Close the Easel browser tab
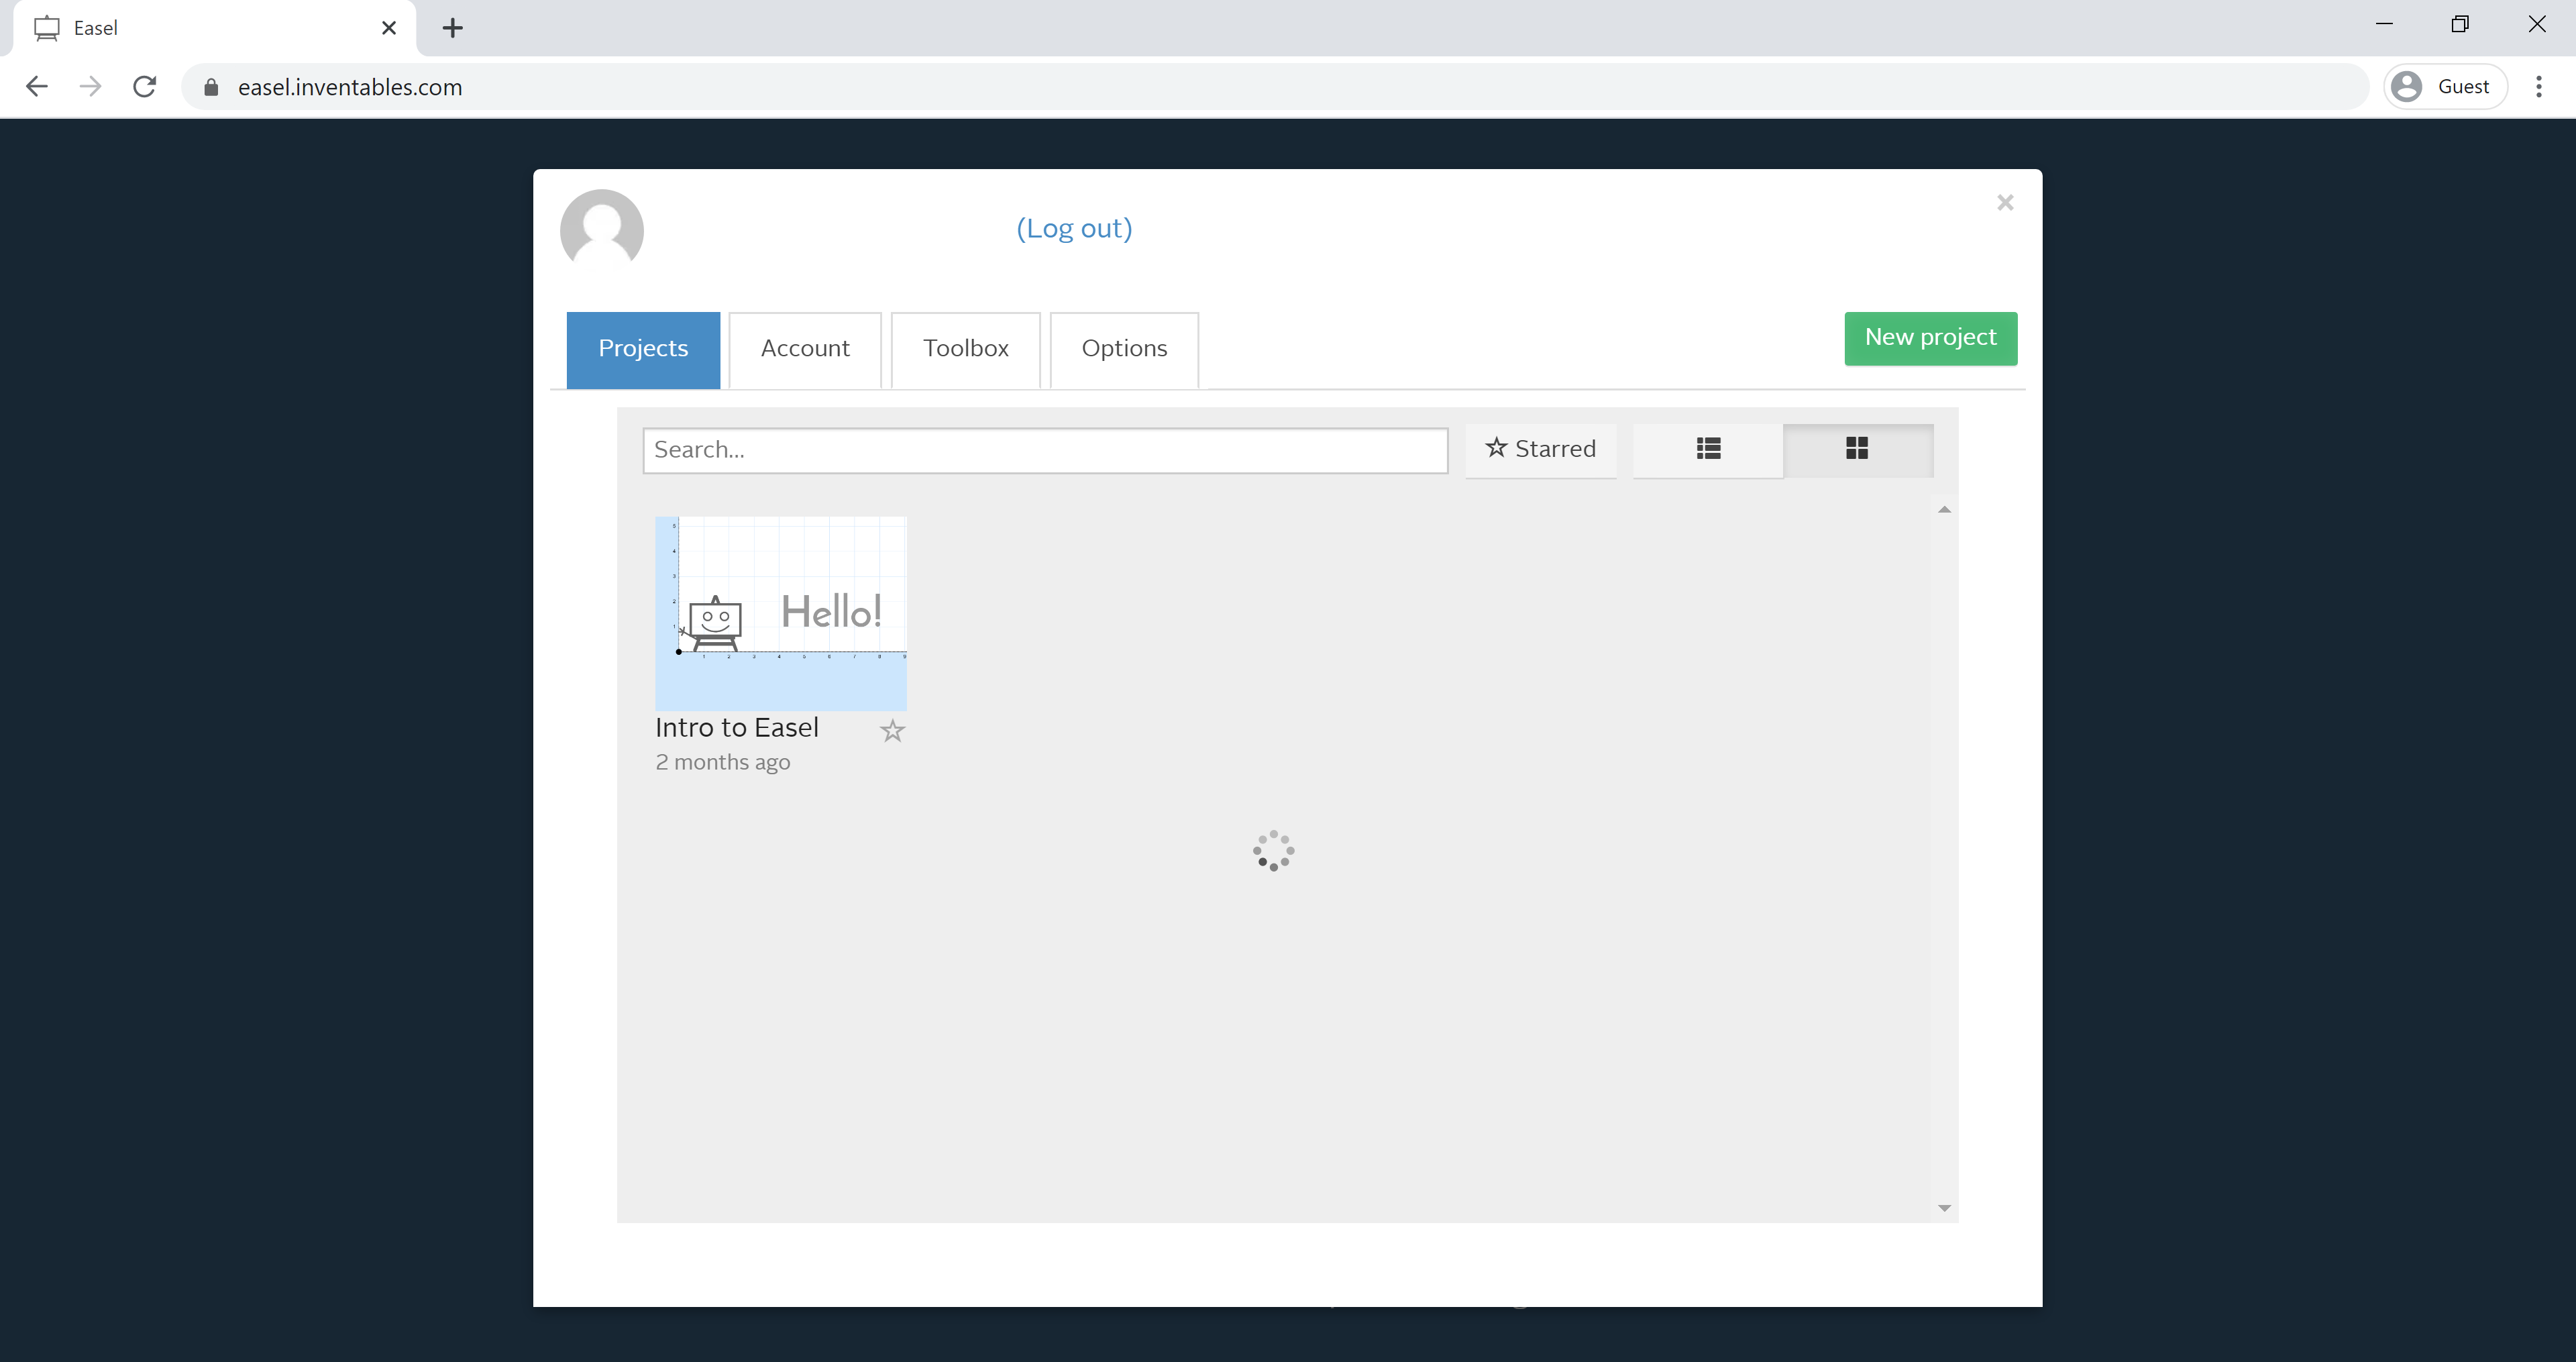The height and width of the screenshot is (1362, 2576). click(389, 28)
